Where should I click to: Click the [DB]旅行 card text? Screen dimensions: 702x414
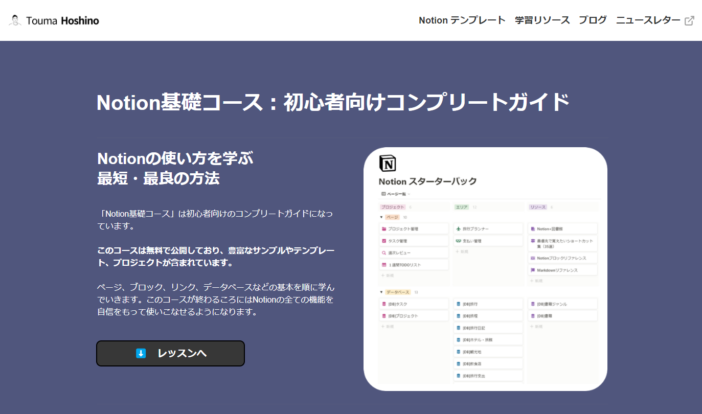click(470, 304)
